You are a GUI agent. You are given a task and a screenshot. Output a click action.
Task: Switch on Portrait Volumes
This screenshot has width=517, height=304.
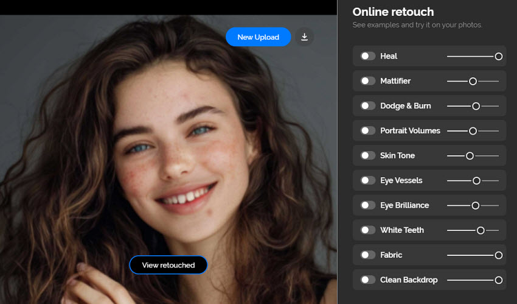(x=367, y=131)
